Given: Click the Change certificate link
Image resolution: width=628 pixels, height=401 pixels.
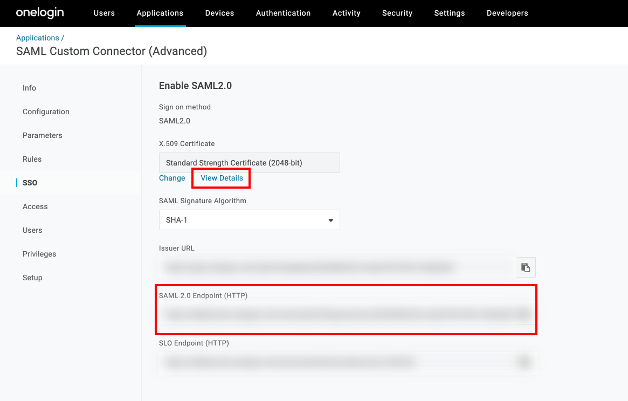Looking at the screenshot, I should point(172,178).
